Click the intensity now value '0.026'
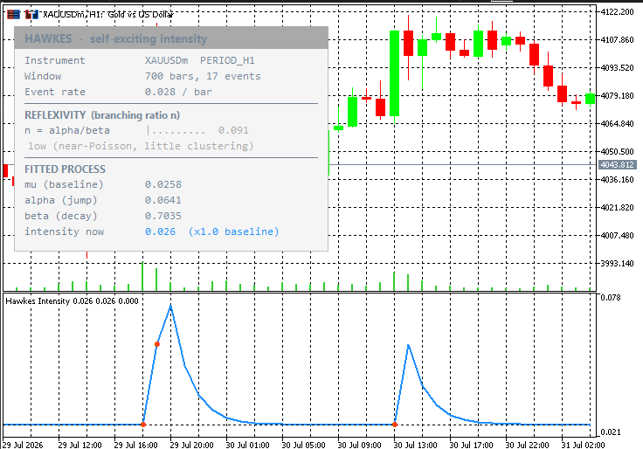 click(x=161, y=231)
